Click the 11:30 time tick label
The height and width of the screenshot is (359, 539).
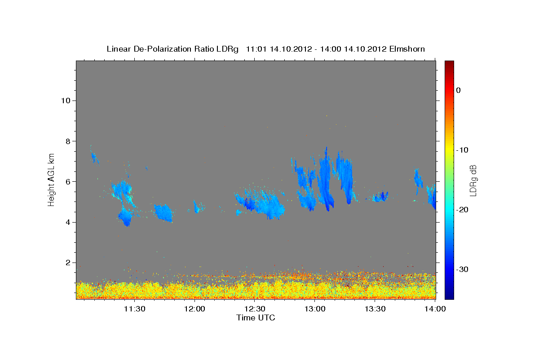coord(135,309)
